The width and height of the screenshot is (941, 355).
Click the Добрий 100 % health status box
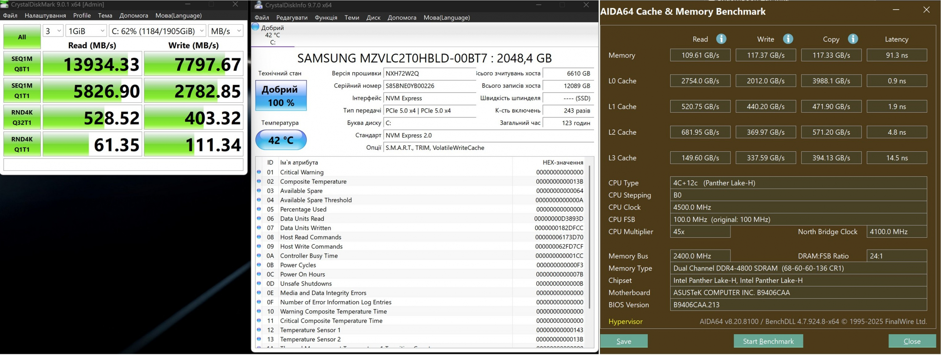pyautogui.click(x=281, y=96)
